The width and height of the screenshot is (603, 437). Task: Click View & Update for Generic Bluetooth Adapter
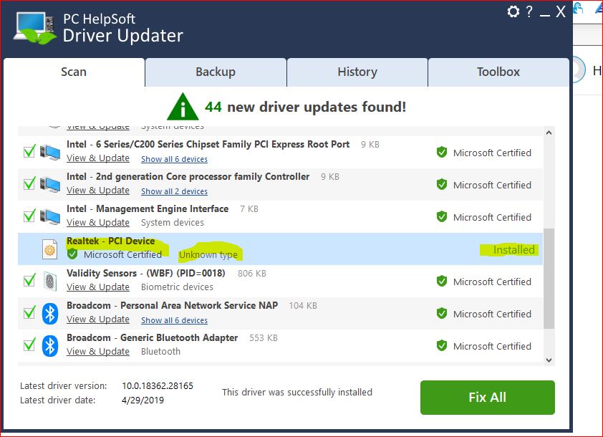pyautogui.click(x=98, y=352)
